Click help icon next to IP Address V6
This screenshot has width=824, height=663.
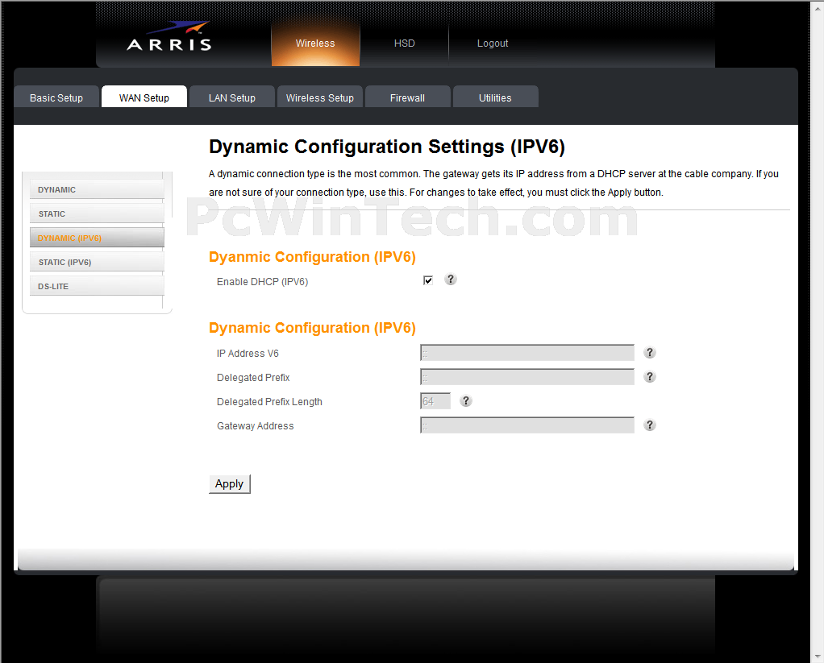650,353
